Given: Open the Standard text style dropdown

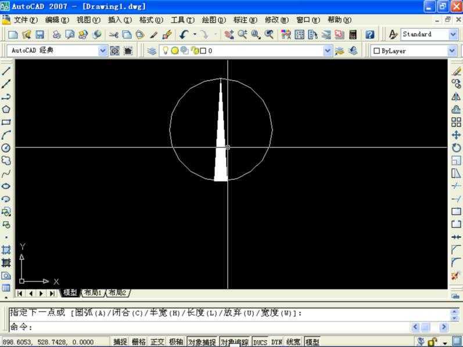Looking at the screenshot, I should click(x=453, y=34).
